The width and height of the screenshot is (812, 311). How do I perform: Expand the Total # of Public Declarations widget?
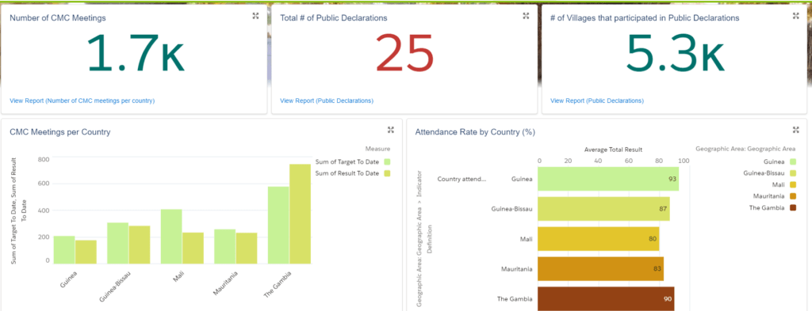(x=526, y=16)
